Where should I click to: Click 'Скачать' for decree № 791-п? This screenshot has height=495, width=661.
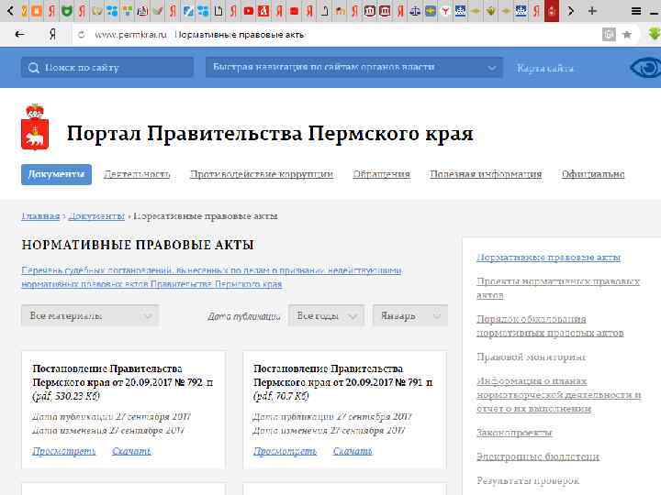(x=353, y=451)
